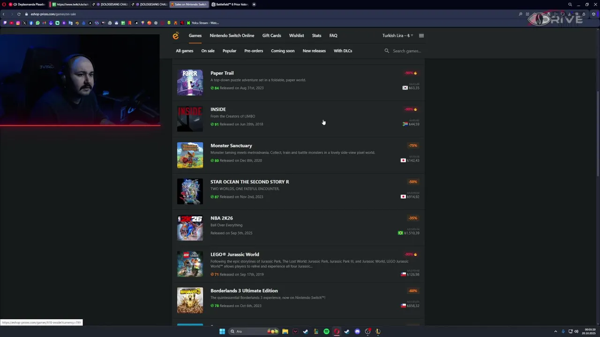Image resolution: width=600 pixels, height=337 pixels.
Task: Open the Yolcu Stream bookmark
Action: pos(202,23)
